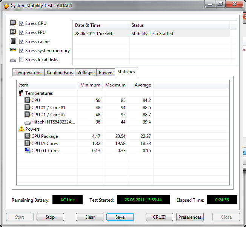Click the greyed-out Close button at the bottom

226,217
